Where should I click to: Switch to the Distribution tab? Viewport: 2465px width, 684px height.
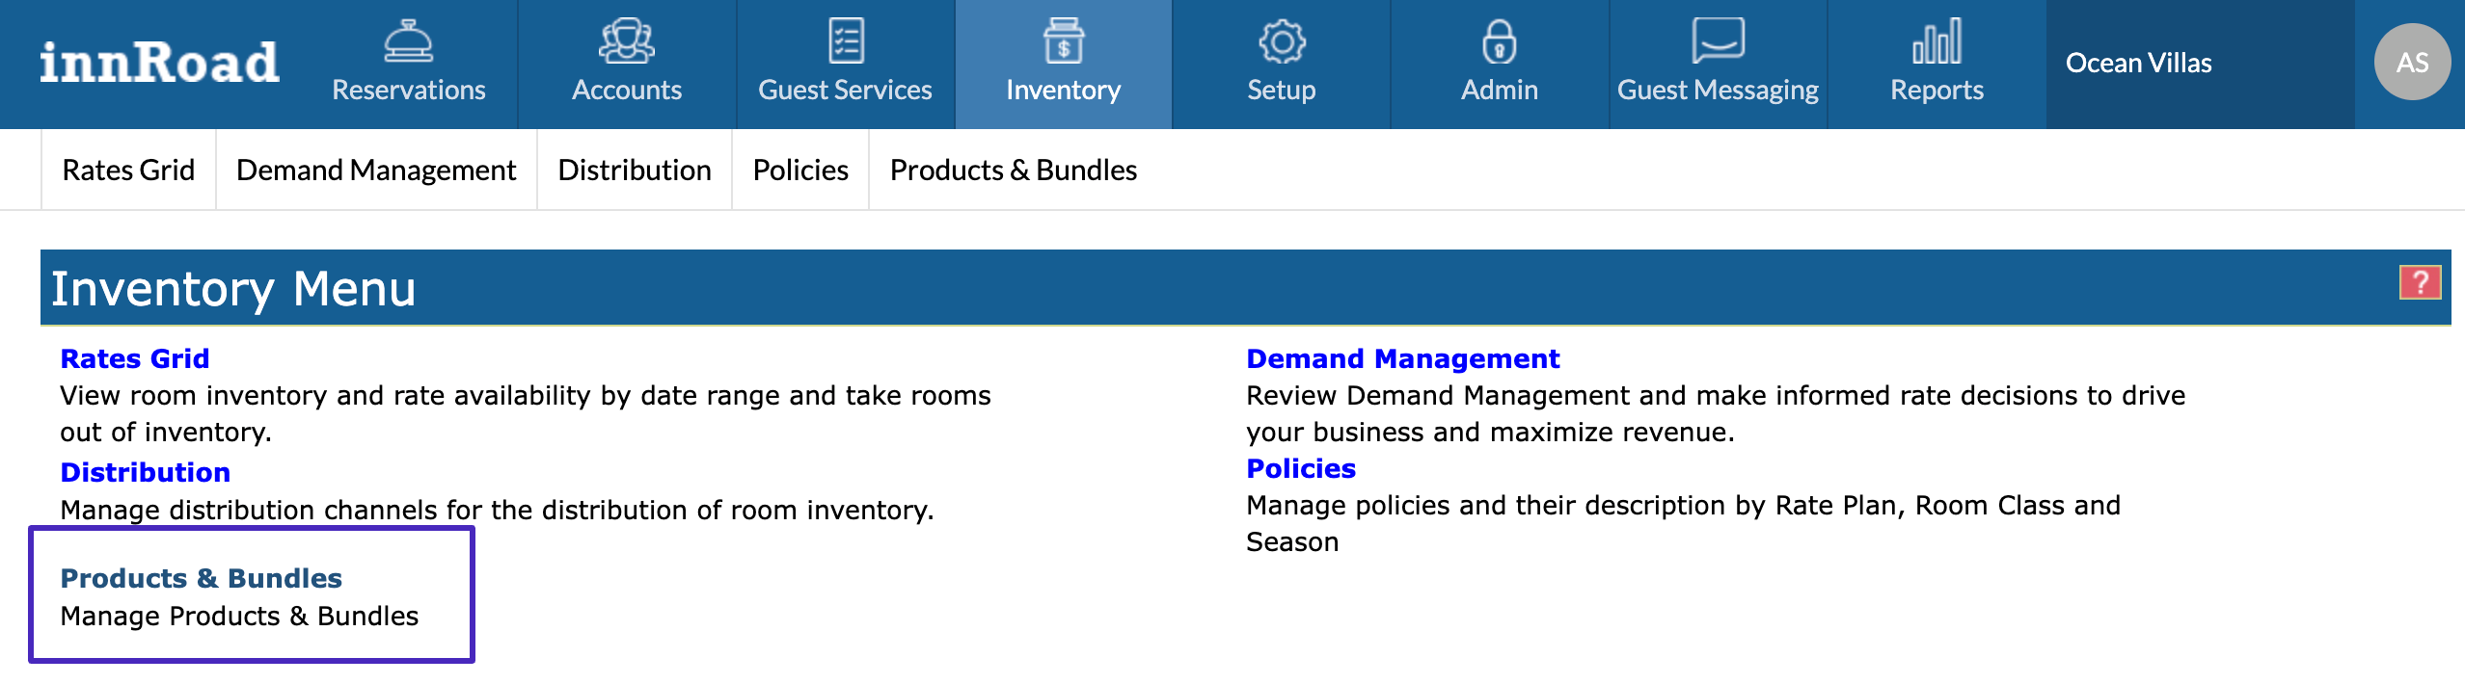point(635,171)
